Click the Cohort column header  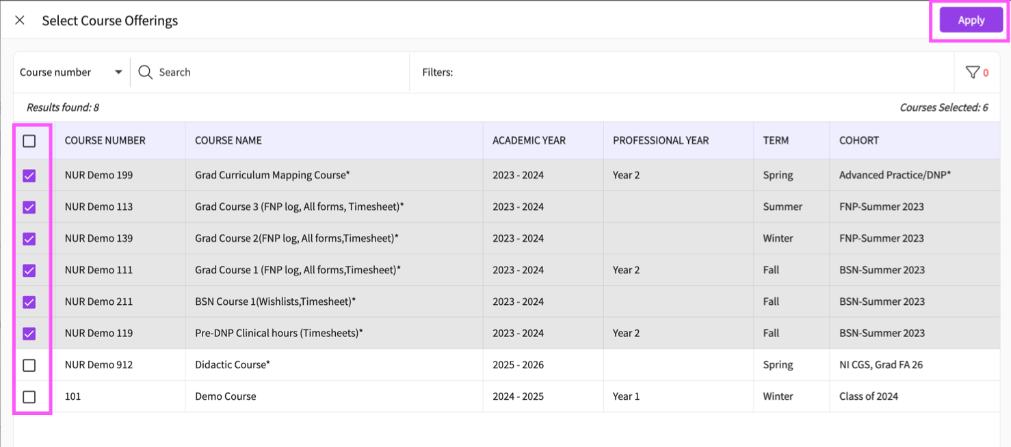point(858,141)
